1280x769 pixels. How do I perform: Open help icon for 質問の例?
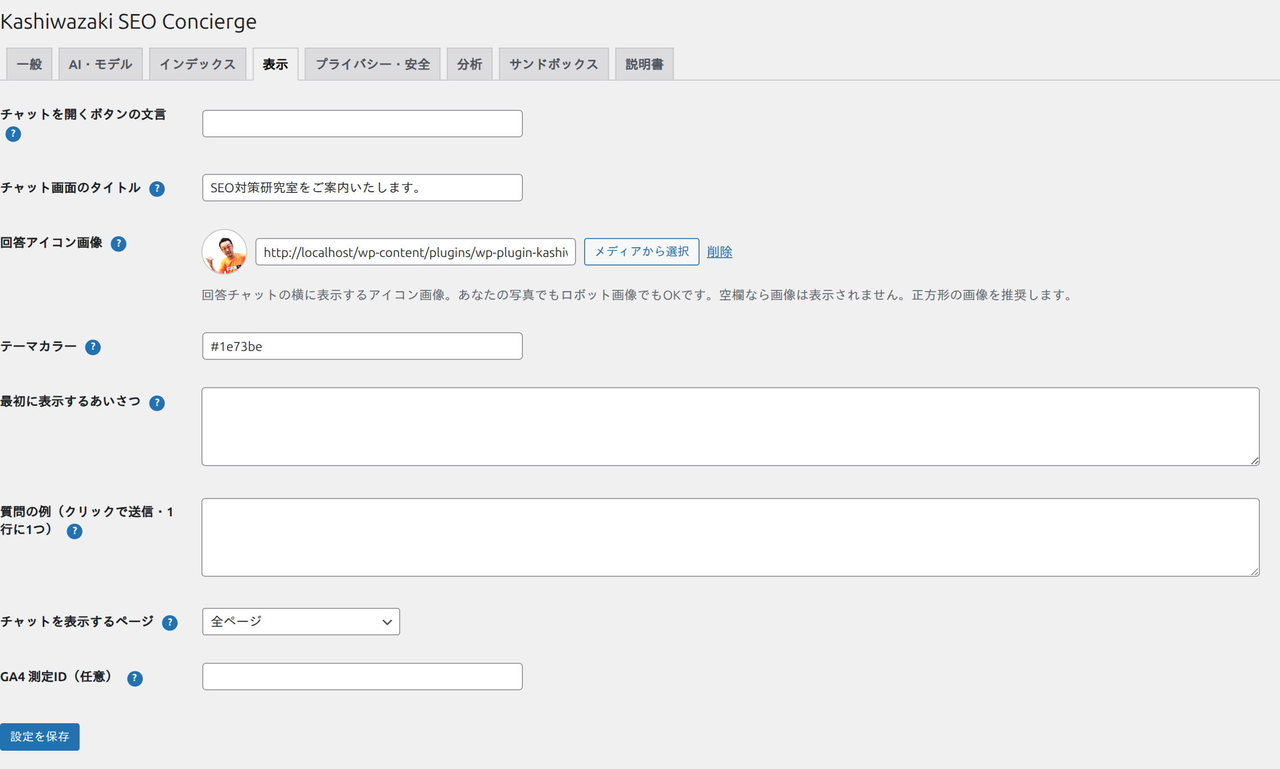pos(74,532)
